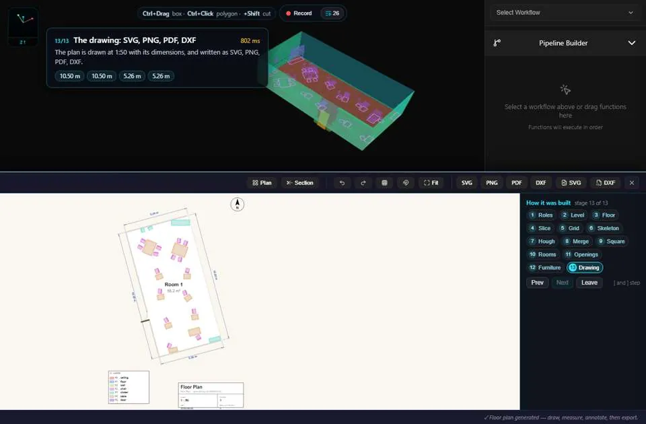The image size is (646, 424).
Task: Open the Select Workflow dropdown
Action: tap(565, 12)
